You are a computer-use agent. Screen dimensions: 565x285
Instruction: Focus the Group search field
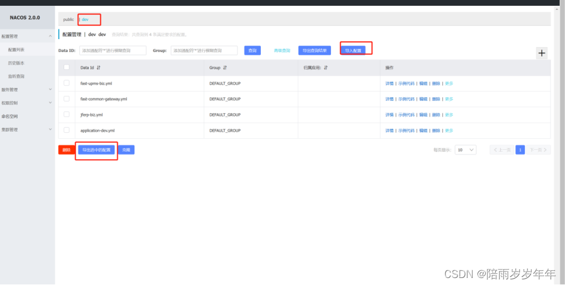(204, 50)
